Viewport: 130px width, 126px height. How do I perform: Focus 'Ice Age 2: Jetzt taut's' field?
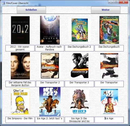click(50, 120)
